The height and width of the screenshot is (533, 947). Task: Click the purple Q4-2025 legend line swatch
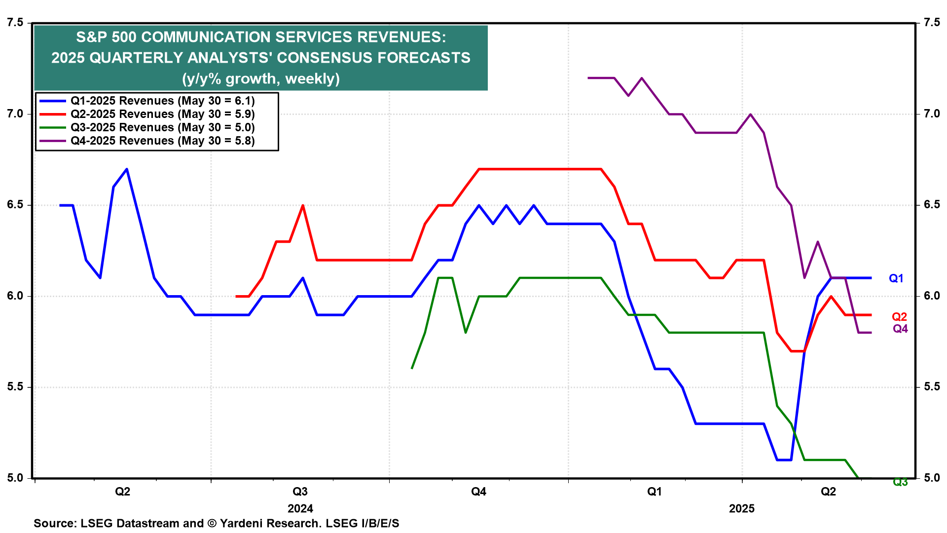(53, 141)
